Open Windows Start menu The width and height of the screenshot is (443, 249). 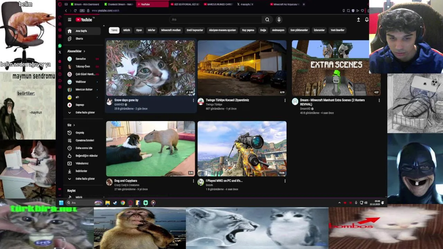pos(61,203)
